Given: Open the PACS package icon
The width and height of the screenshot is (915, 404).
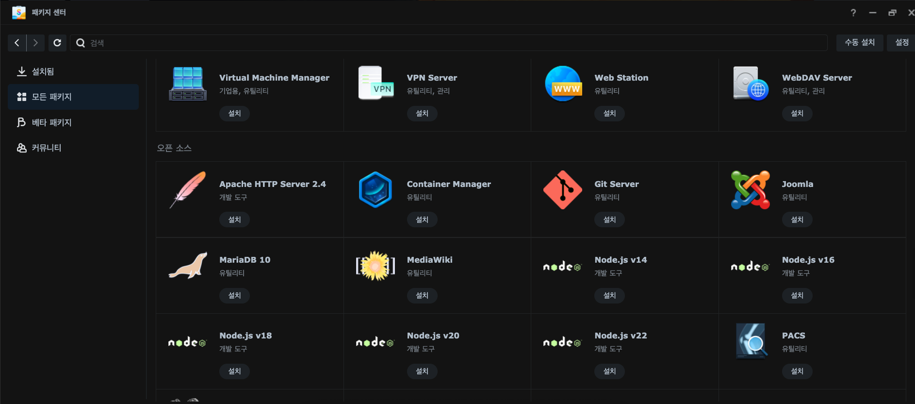Looking at the screenshot, I should pyautogui.click(x=751, y=341).
